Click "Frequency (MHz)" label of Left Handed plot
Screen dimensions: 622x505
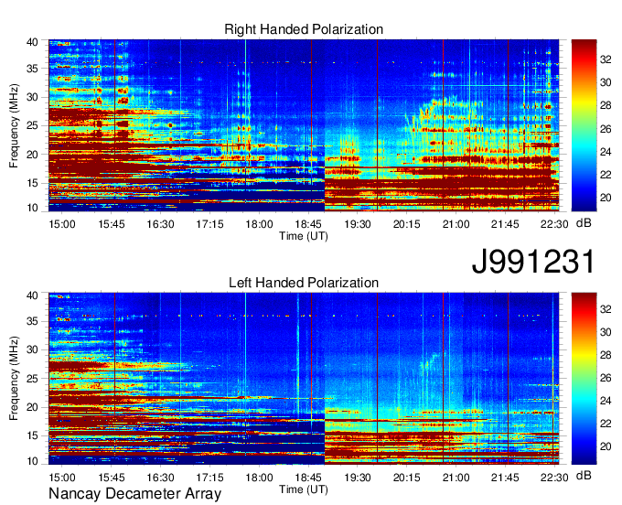(x=14, y=379)
